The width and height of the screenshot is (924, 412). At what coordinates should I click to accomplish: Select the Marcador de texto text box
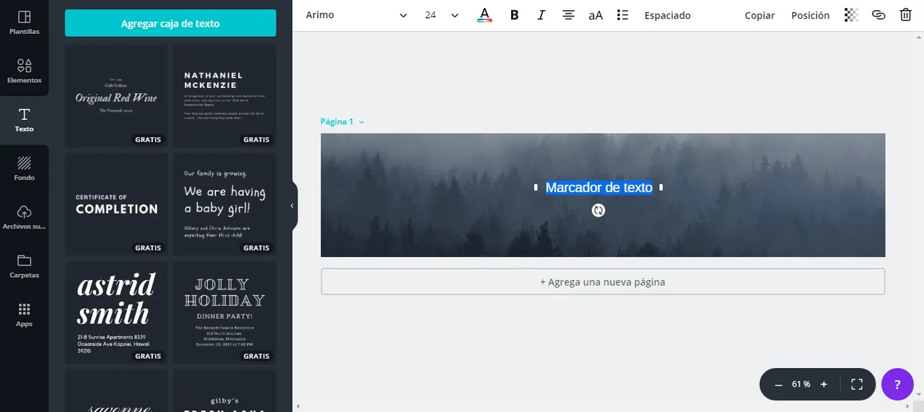point(598,188)
